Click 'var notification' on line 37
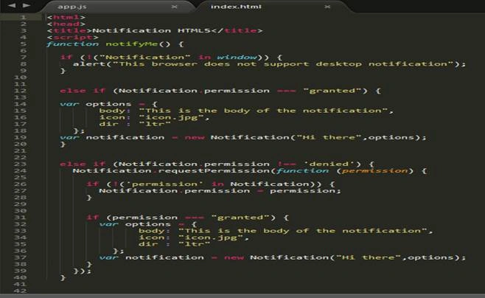This screenshot has height=298, width=485. pos(152,257)
